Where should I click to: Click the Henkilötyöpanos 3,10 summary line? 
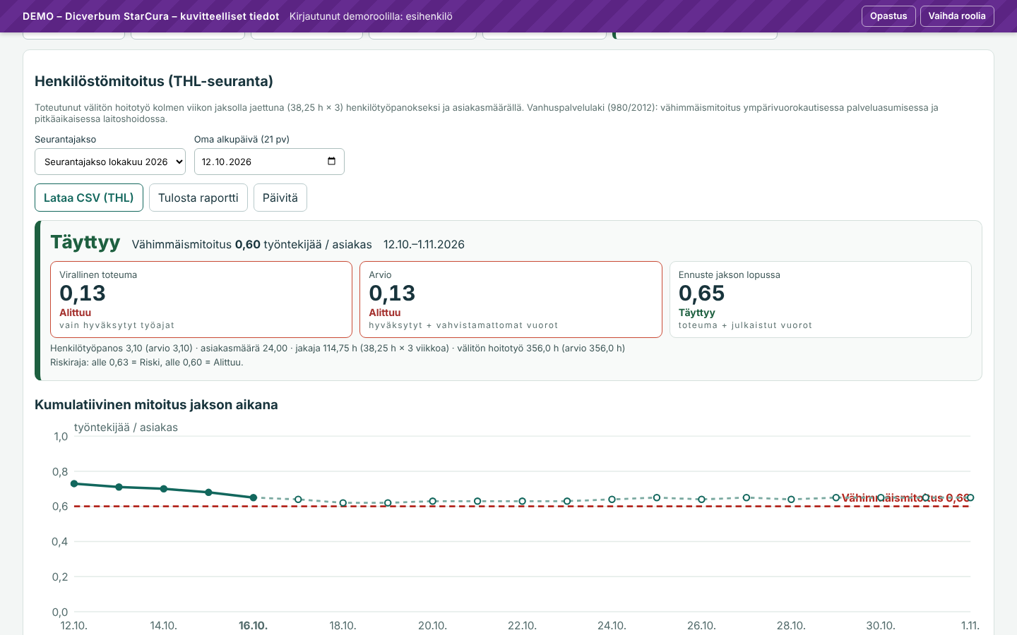338,349
